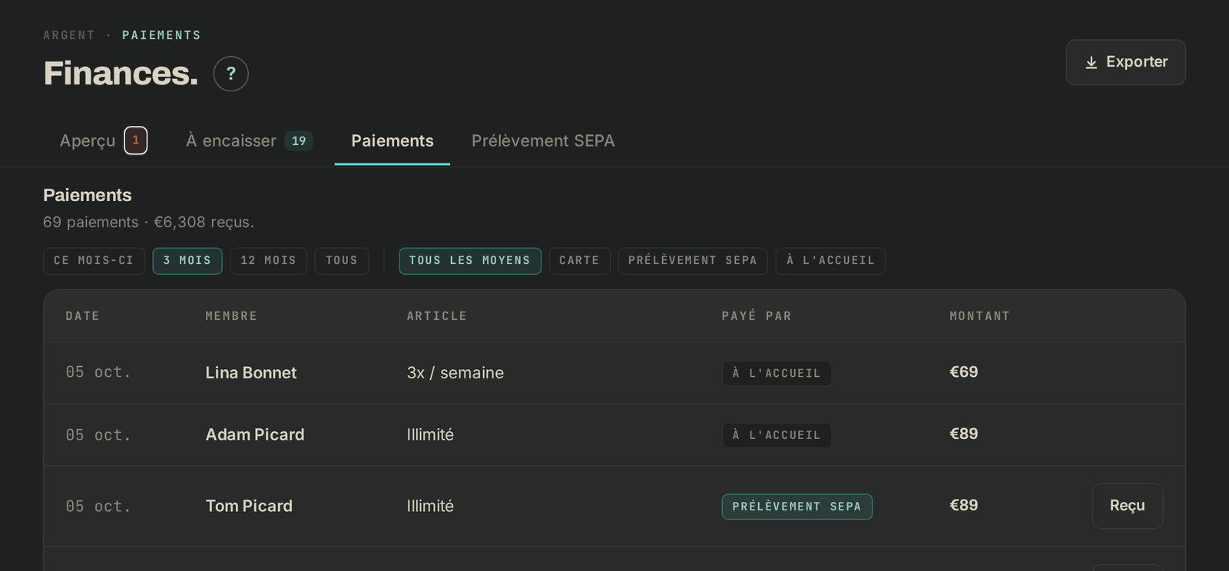
Task: Click the Montant column header
Action: coord(980,316)
